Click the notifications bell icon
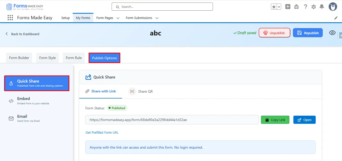 pos(322,7)
